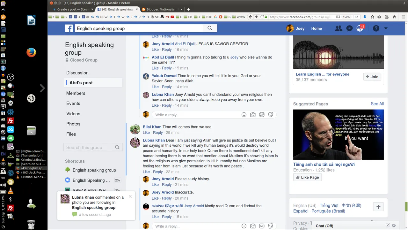Open Videos in group sidebar
The width and height of the screenshot is (408, 230).
tap(73, 114)
